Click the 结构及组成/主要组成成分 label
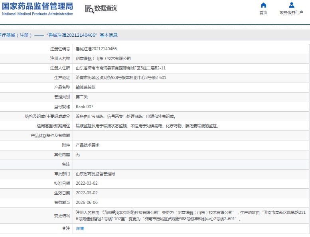 coord(47,117)
